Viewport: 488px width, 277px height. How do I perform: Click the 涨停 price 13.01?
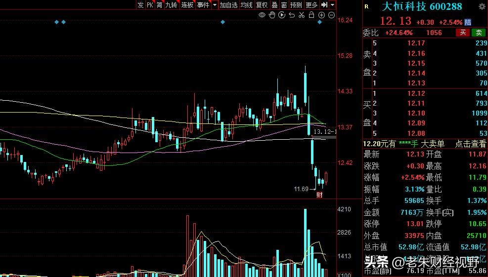(415, 224)
